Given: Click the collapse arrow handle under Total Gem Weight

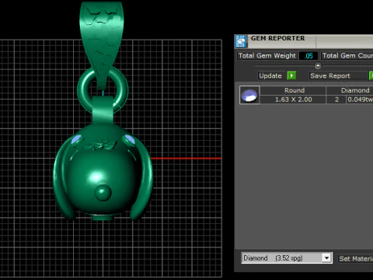Looking at the screenshot, I should click(318, 66).
